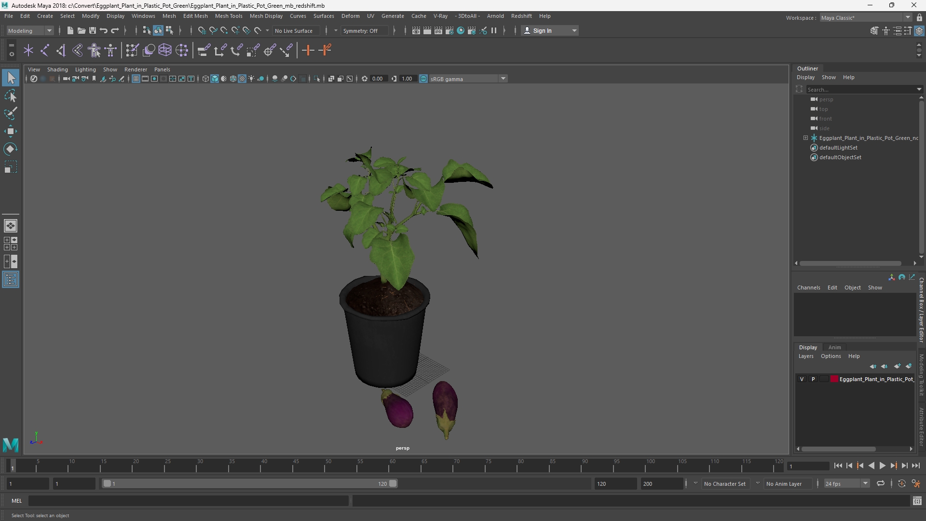Expand Eggplant_Plant_in_Plastic_Pot_Green node in Outliner
Screen dimensions: 926x521
(806, 138)
